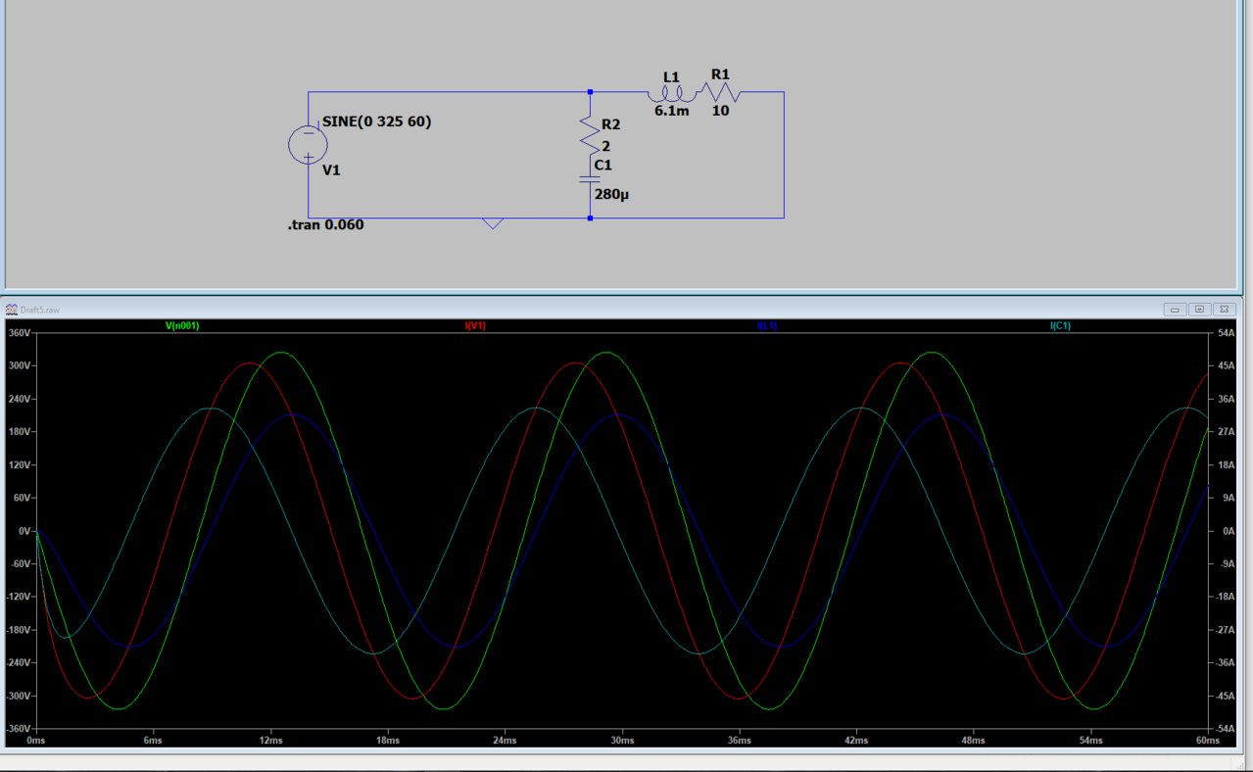The height and width of the screenshot is (772, 1253).
Task: Click the 54A right axis label
Action: [1226, 333]
